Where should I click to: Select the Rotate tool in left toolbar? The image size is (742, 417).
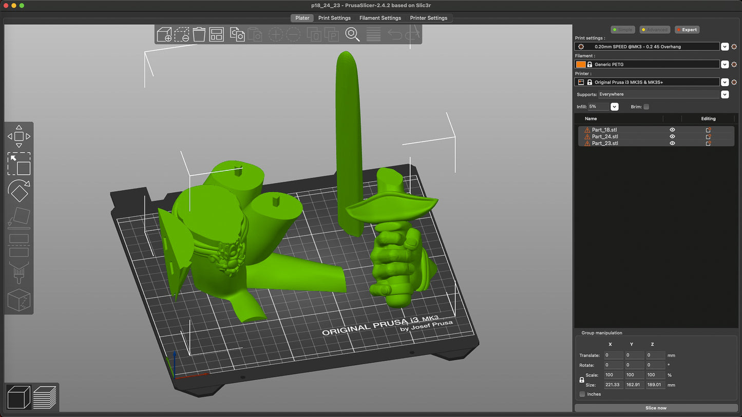(x=19, y=192)
